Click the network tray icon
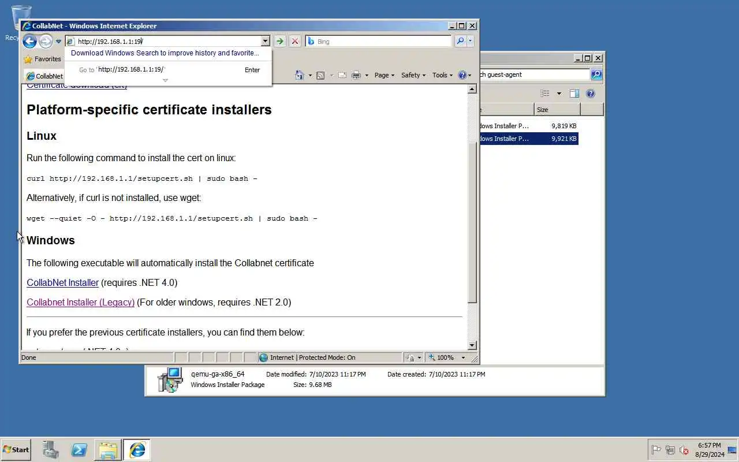 (670, 450)
